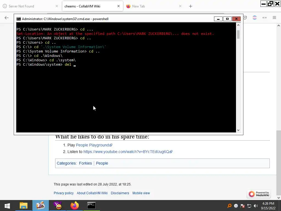
Task: Click the 'del' command prompt line
Action: click(46, 64)
